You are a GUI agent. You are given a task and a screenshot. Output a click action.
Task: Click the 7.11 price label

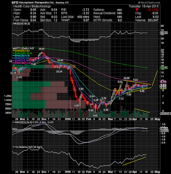coord(121,99)
